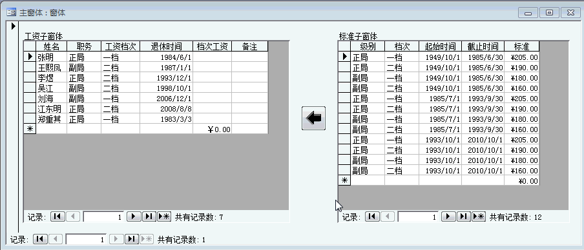This screenshot has width=584, height=250.
Task: Click record number box in 工资子窗体 navigator
Action: pyautogui.click(x=103, y=217)
